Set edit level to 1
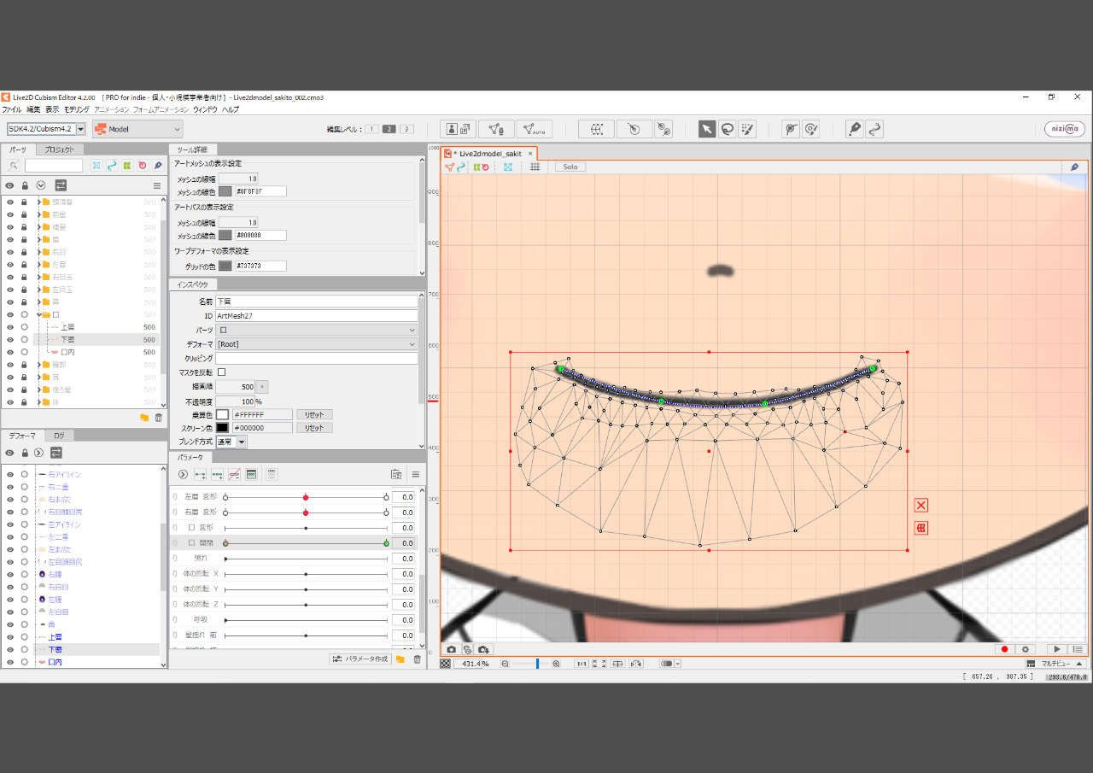Screen dimensions: 1093x773 [x=371, y=129]
